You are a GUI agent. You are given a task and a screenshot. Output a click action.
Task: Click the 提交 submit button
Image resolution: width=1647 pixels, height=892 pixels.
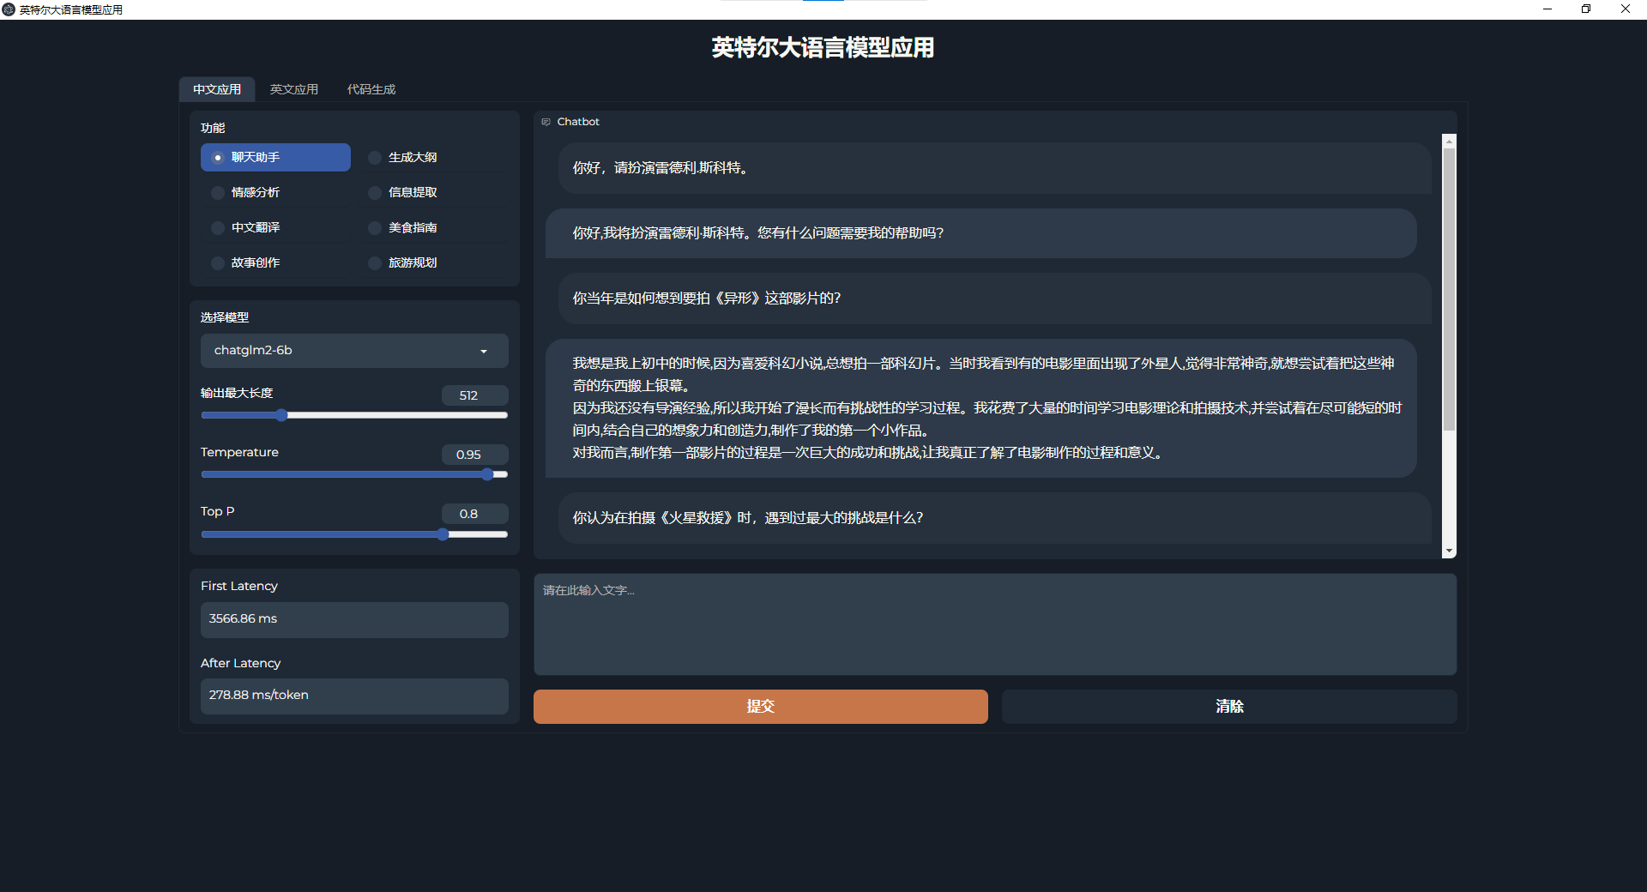click(760, 706)
